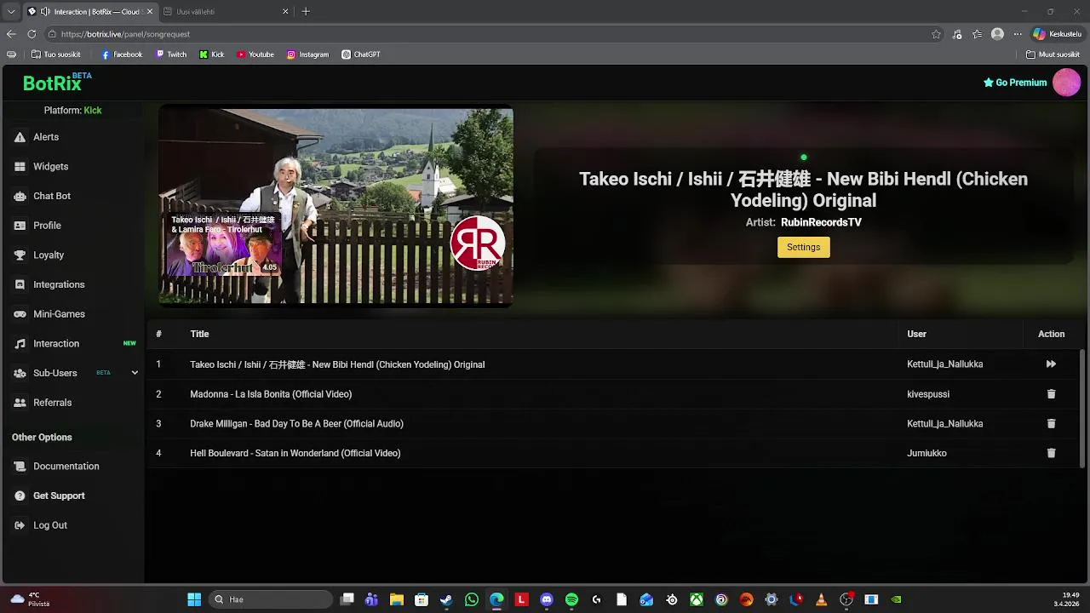
Task: Open Steam from the taskbar
Action: tap(446, 599)
